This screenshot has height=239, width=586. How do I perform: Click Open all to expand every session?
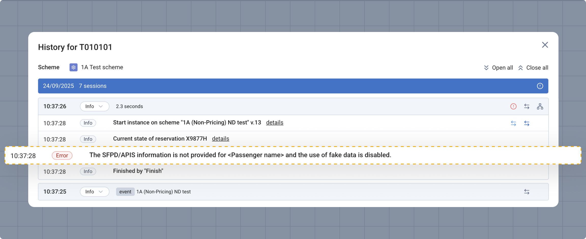click(x=502, y=68)
